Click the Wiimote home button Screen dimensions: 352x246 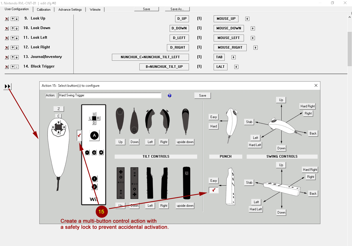click(94, 152)
